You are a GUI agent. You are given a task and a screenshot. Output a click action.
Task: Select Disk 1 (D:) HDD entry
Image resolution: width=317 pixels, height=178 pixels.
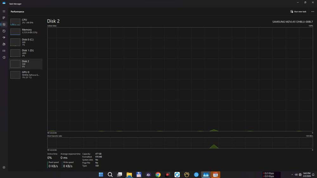[26, 53]
